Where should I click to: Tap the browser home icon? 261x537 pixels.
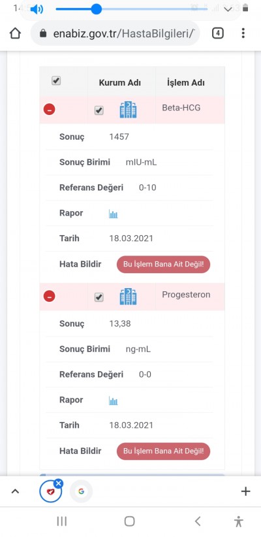point(15,33)
